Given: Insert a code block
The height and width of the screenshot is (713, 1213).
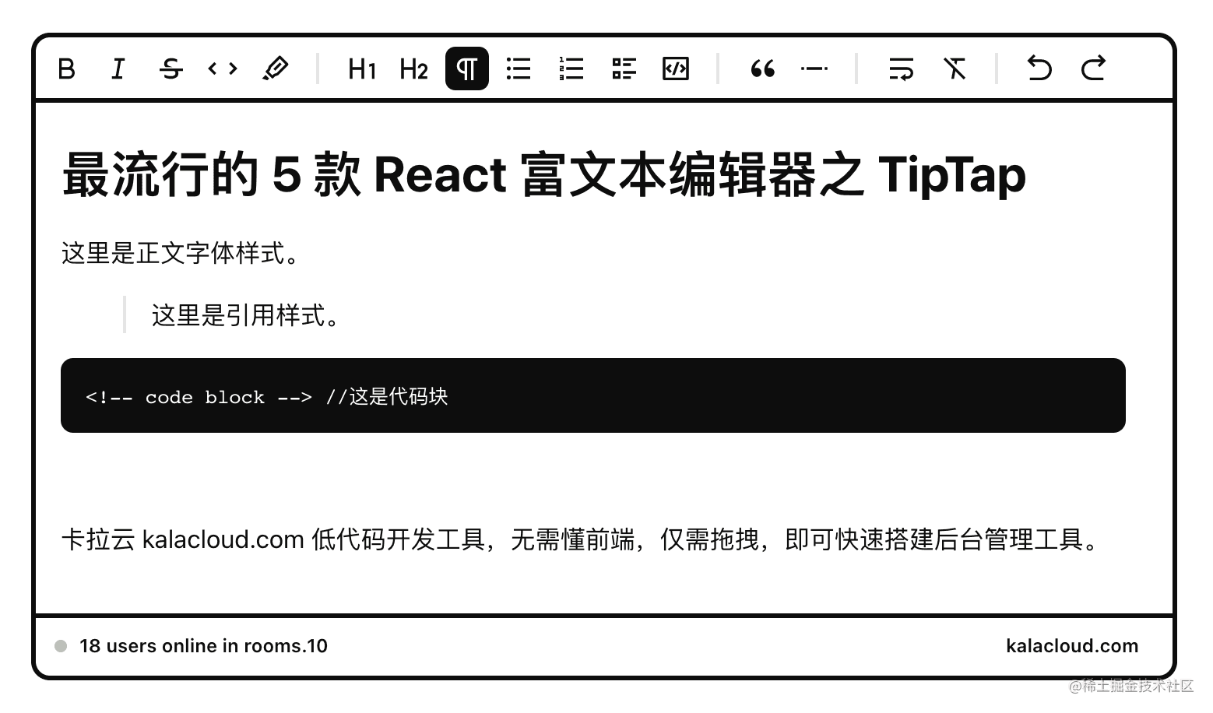Looking at the screenshot, I should click(675, 69).
